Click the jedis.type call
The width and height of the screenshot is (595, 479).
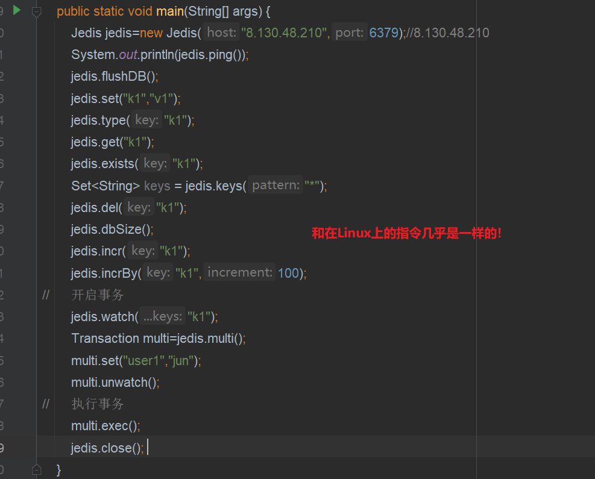click(x=133, y=121)
